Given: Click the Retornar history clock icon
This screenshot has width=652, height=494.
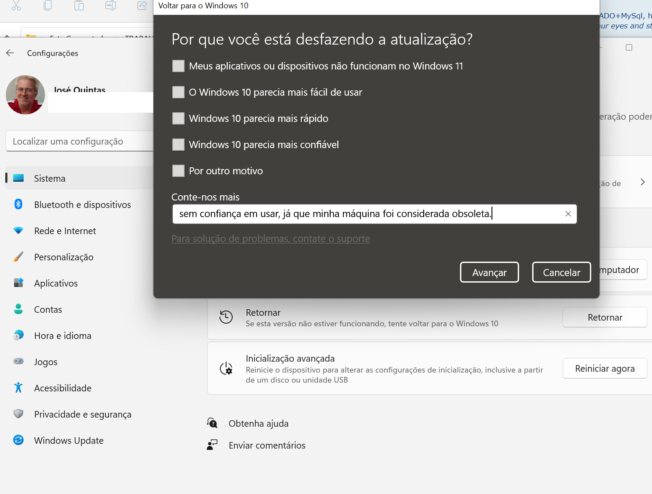Looking at the screenshot, I should pyautogui.click(x=226, y=317).
